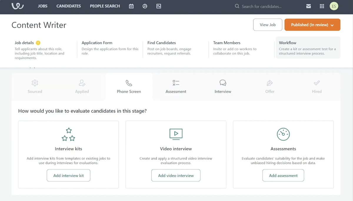Screen dimensions: 353x201
Task: Open the calendar icon in the top bar
Action: pyautogui.click(x=131, y=6)
